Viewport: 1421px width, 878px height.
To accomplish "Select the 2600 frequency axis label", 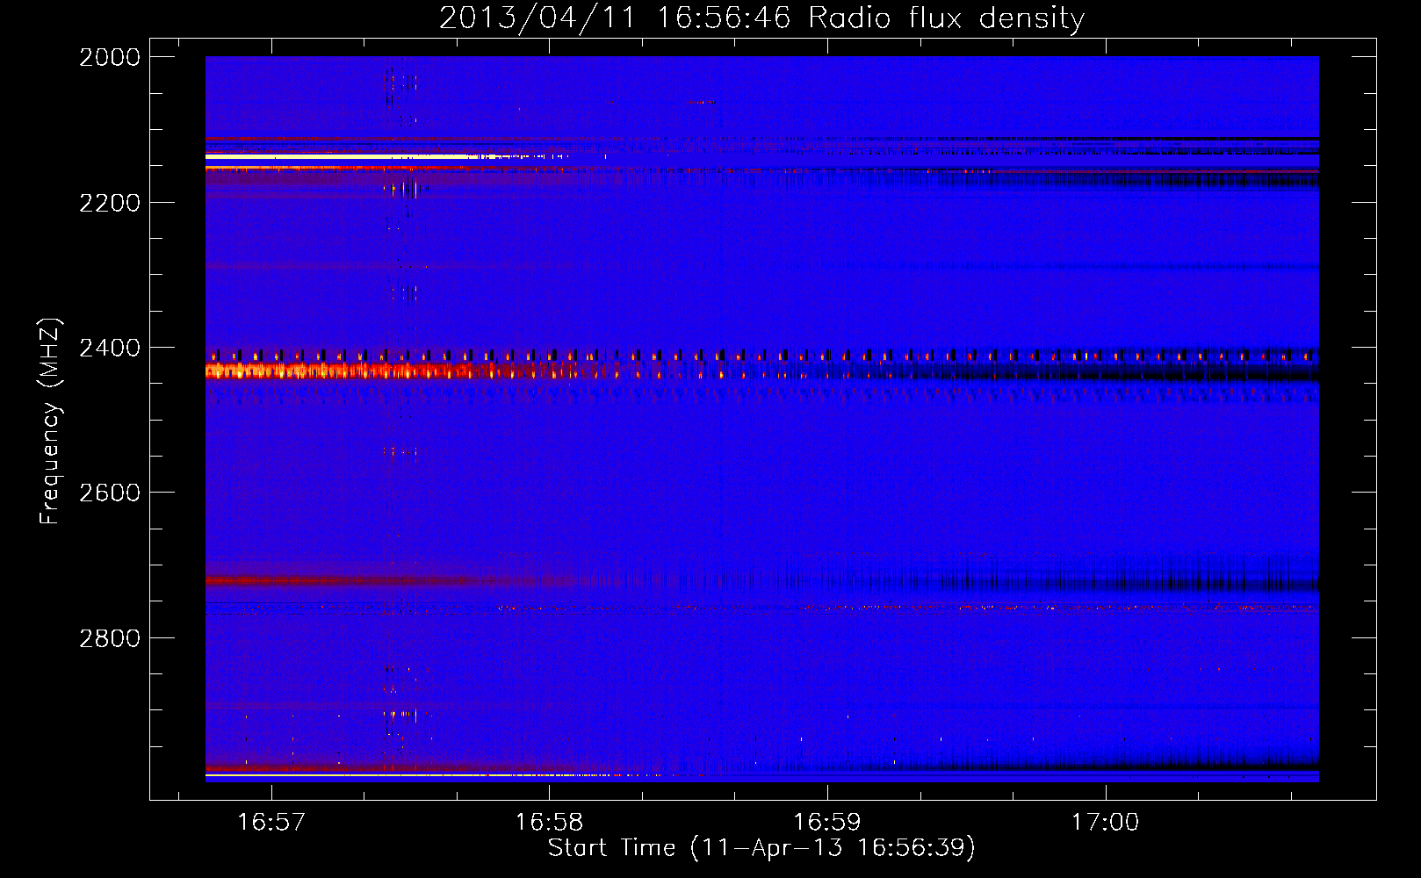I will pos(110,493).
